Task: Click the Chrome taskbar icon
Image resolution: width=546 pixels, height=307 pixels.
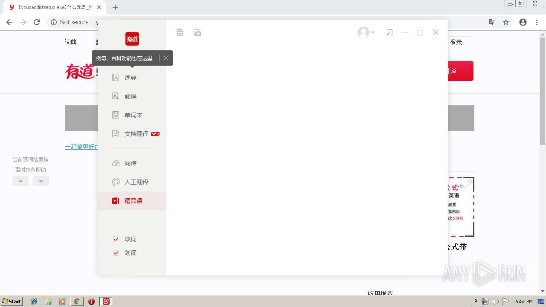Action: [77, 301]
